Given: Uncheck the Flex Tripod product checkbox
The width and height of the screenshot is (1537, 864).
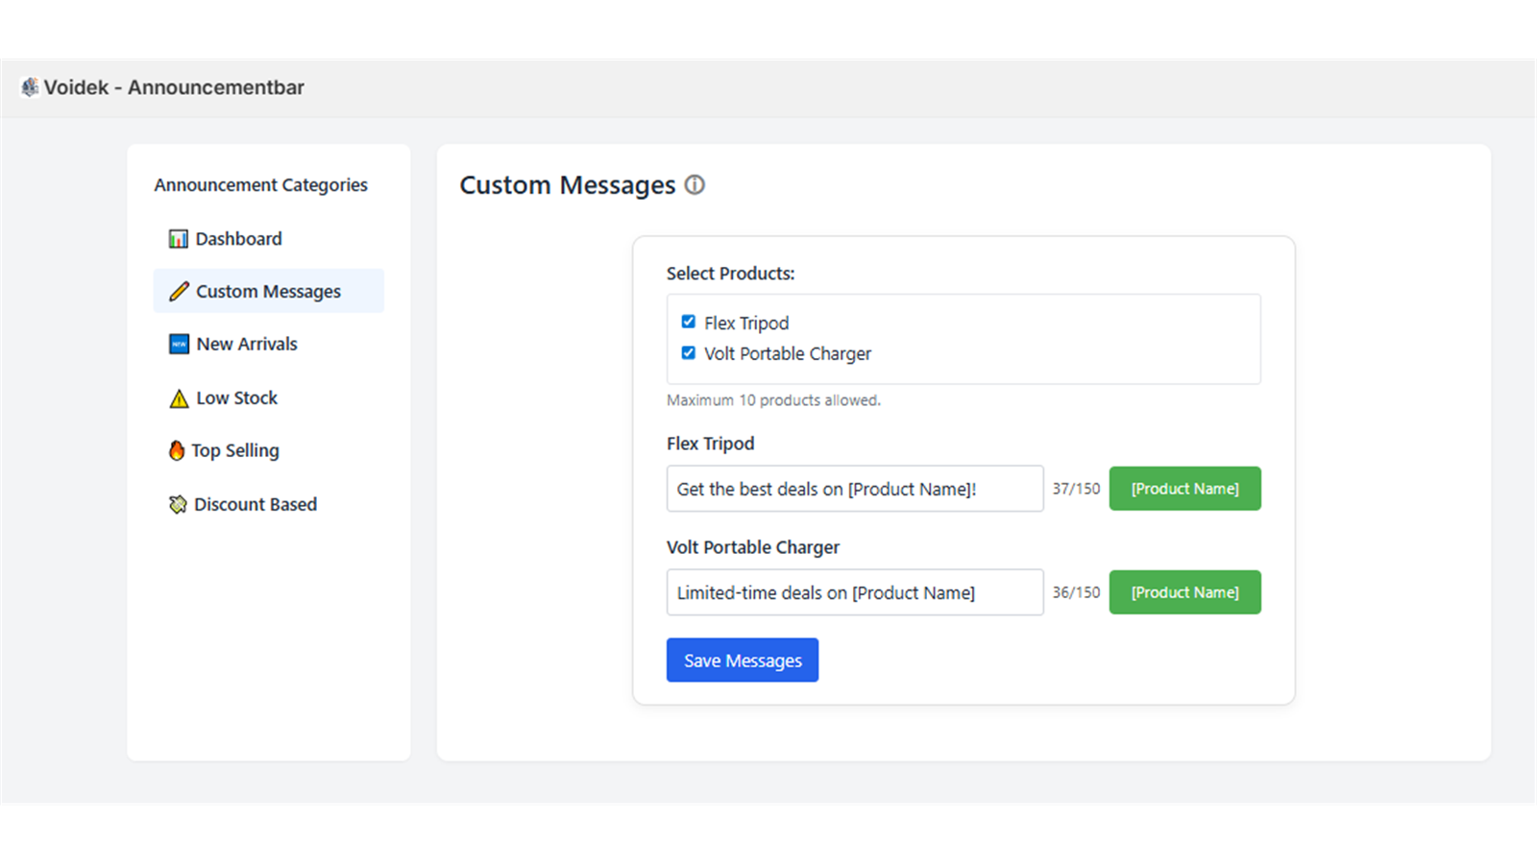Looking at the screenshot, I should 688,322.
